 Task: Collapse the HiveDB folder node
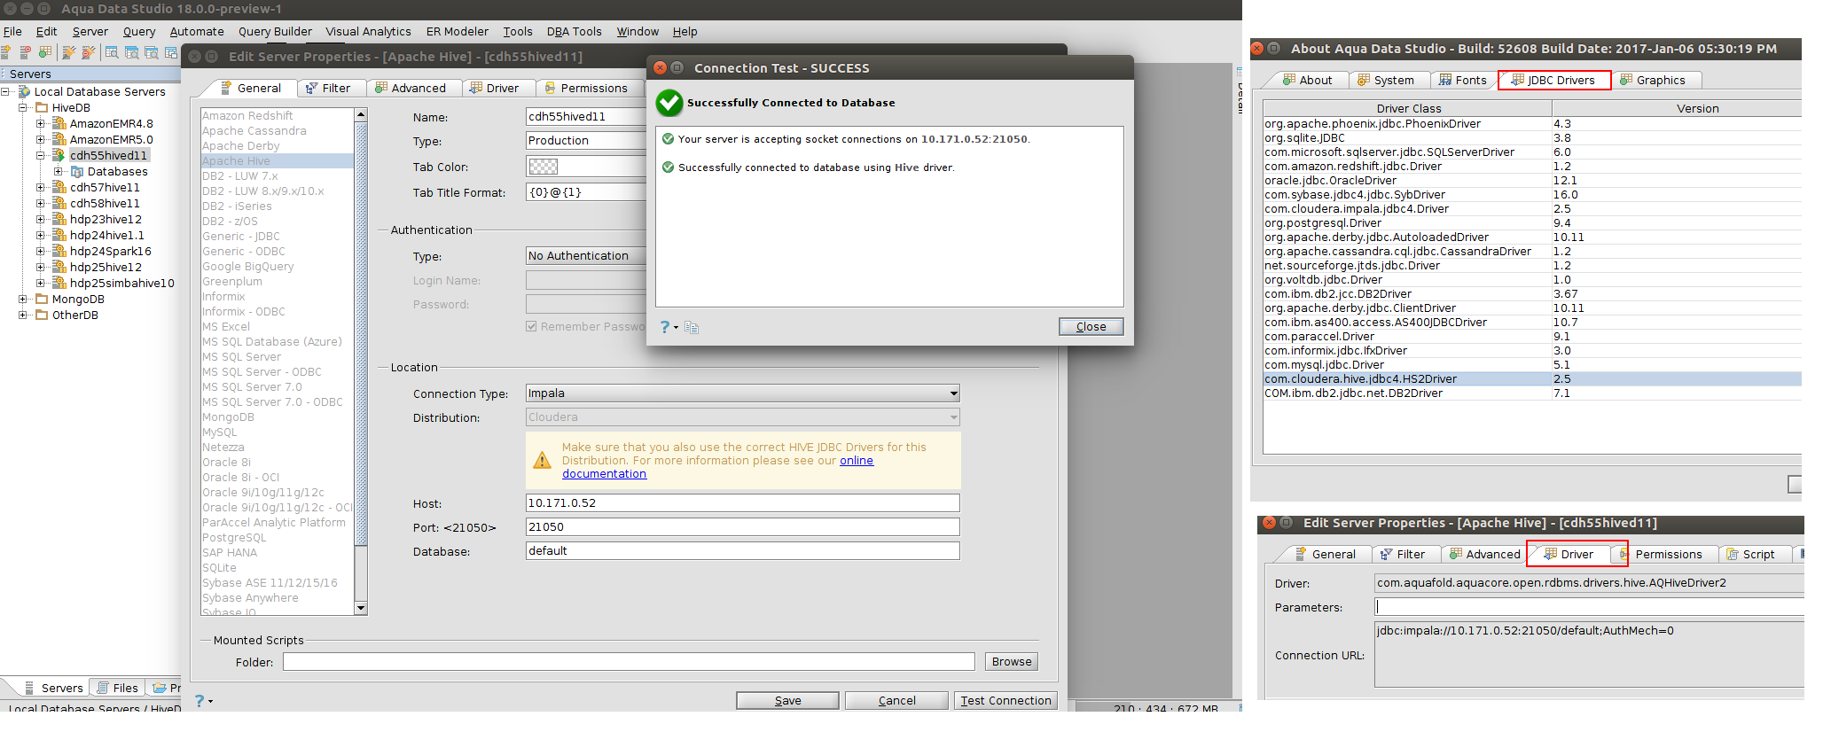23,107
